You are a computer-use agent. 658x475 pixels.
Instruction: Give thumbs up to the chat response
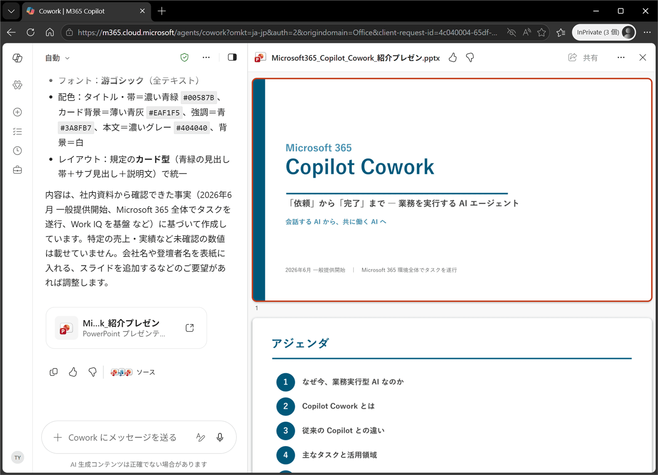73,372
